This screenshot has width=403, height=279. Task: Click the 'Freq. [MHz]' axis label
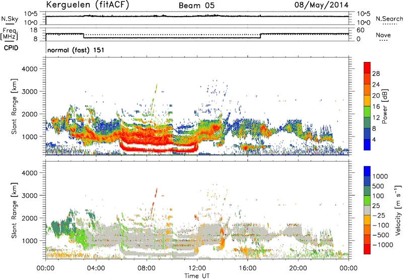pyautogui.click(x=9, y=34)
